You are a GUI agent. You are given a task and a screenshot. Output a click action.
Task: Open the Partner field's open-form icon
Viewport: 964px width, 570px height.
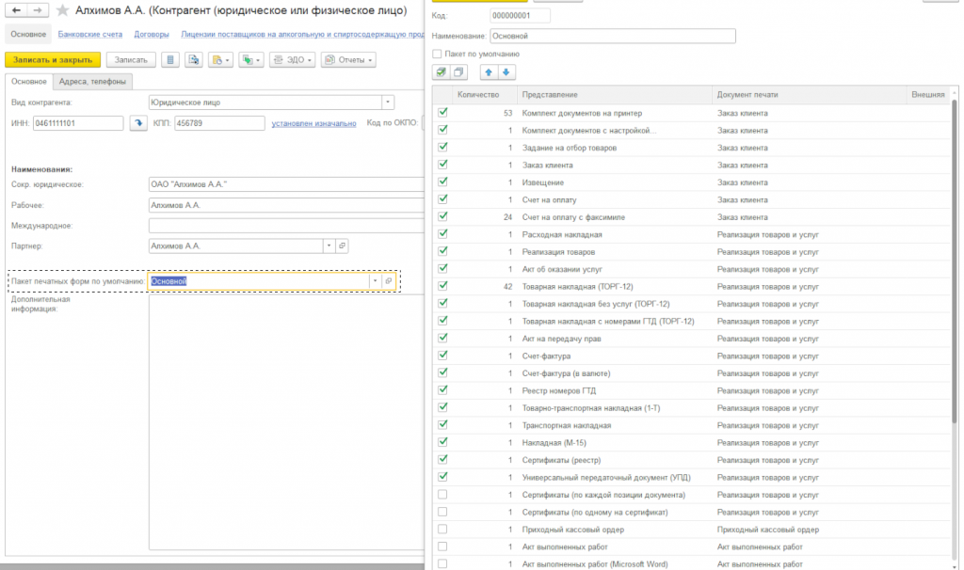(x=342, y=245)
